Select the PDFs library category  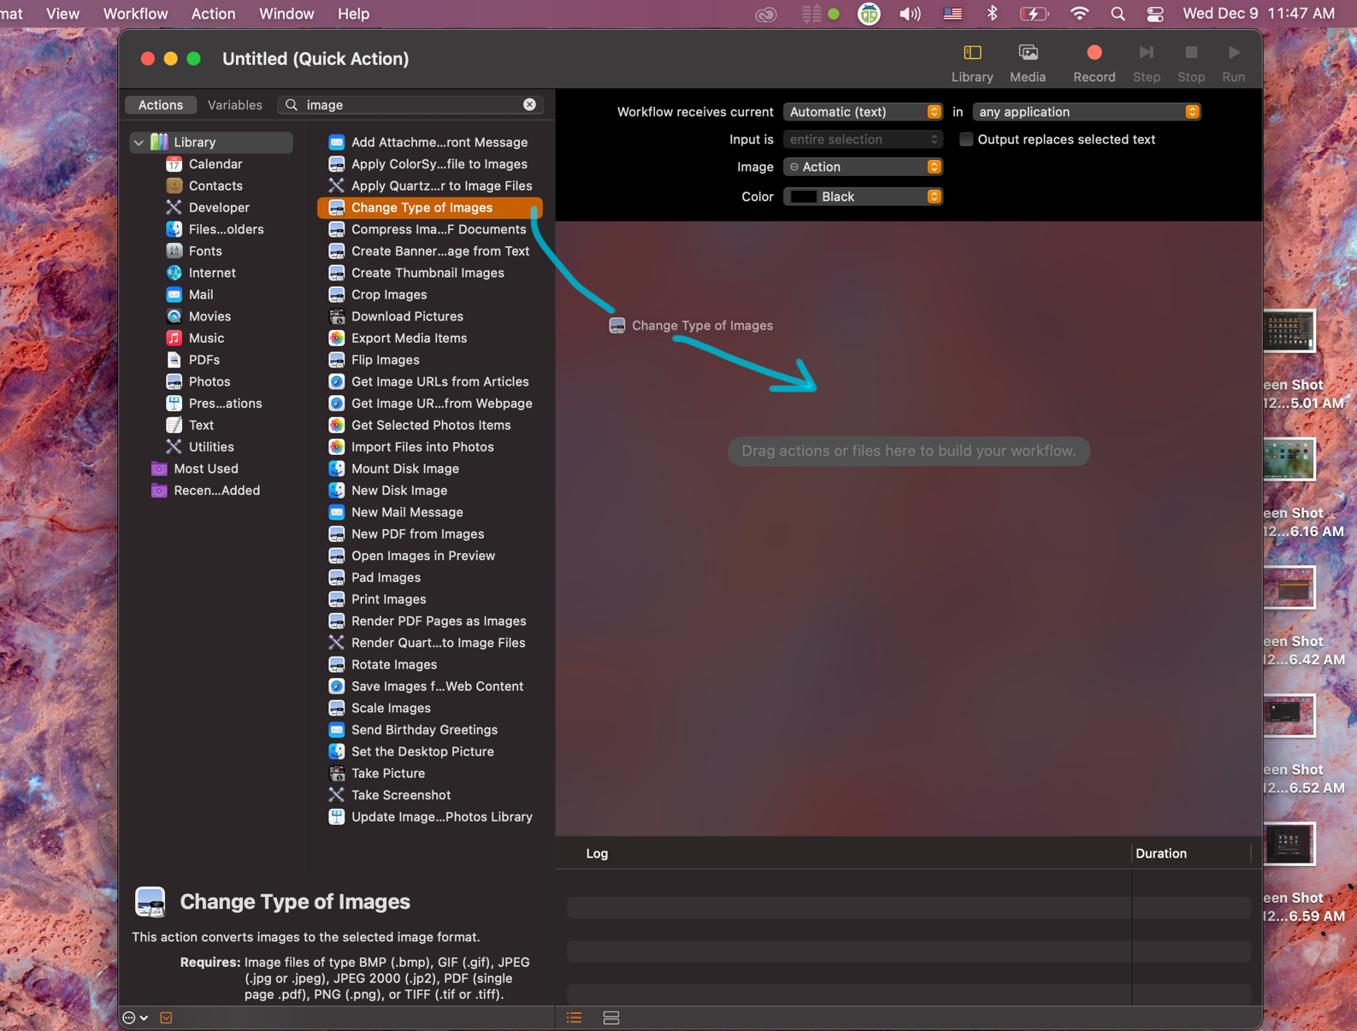(204, 360)
